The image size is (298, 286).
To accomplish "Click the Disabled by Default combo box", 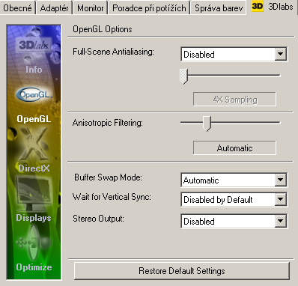I will 234,199.
